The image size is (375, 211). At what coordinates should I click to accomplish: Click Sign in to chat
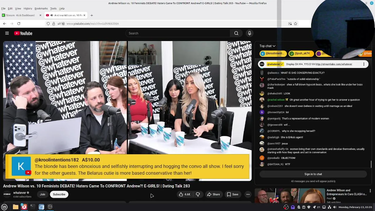click(313, 174)
